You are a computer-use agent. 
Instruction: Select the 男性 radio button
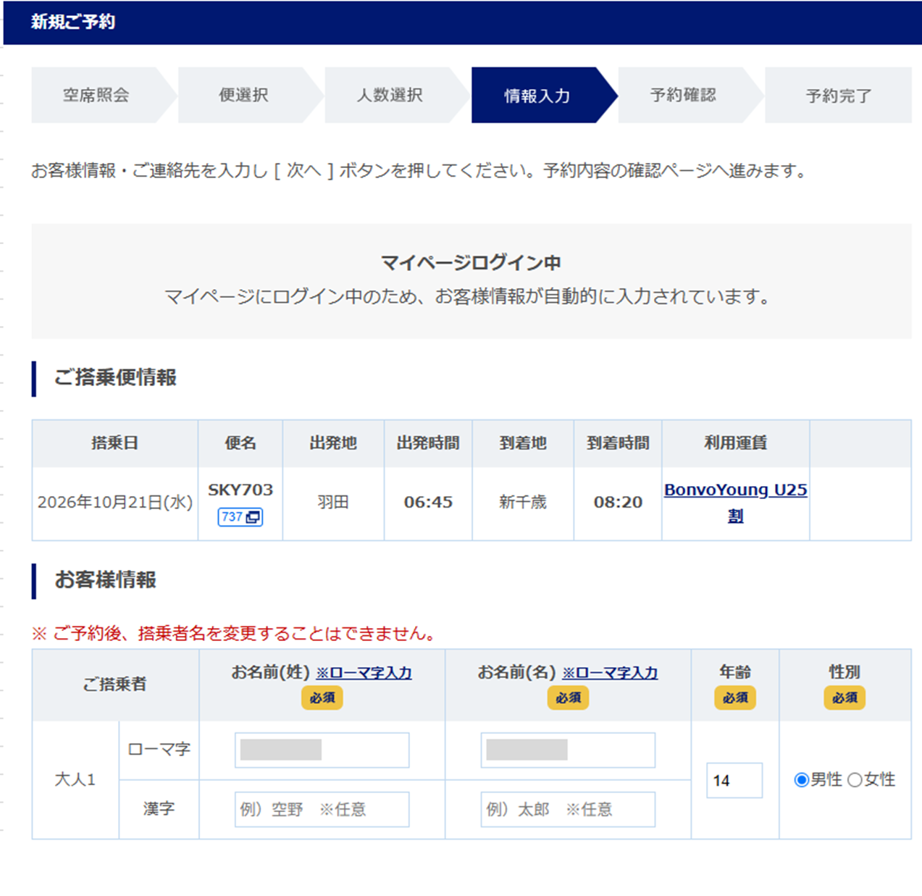(x=801, y=780)
